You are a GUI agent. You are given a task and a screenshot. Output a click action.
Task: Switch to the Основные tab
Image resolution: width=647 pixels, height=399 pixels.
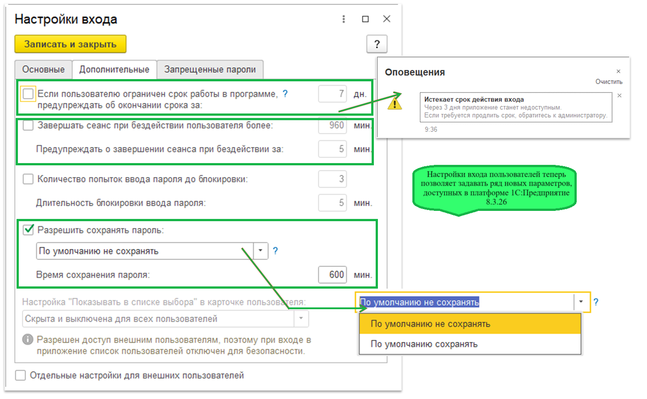point(43,70)
